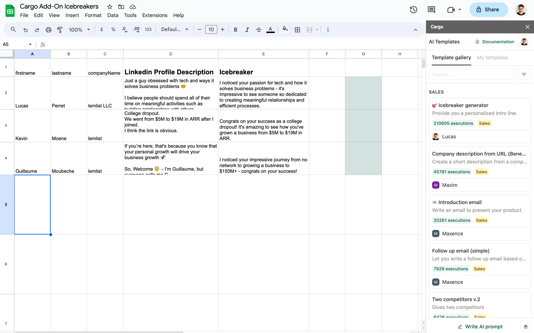The image size is (534, 333).
Task: Toggle italic text formatting
Action: pyautogui.click(x=247, y=30)
